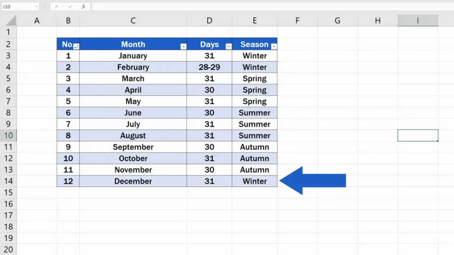Select the cell showing 28-29
The image size is (454, 255).
[x=209, y=67]
